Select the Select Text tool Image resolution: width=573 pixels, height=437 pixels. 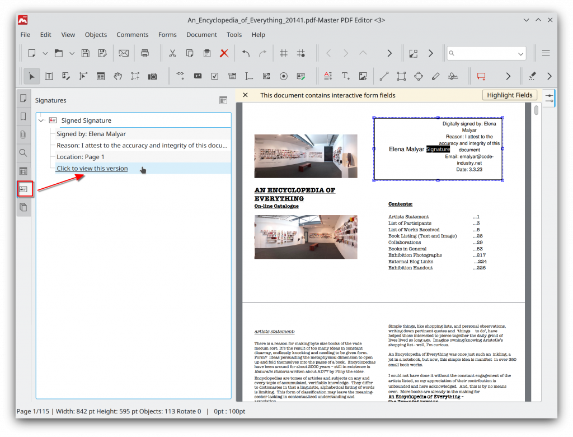pyautogui.click(x=135, y=76)
